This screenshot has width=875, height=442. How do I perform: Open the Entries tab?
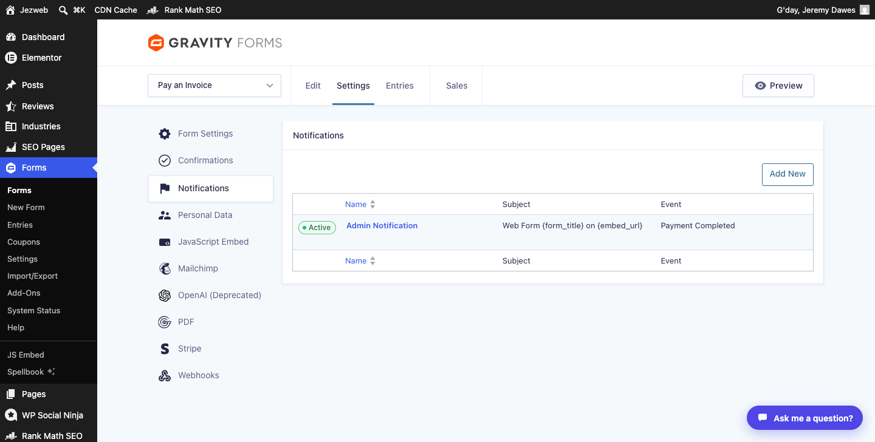[x=400, y=86]
